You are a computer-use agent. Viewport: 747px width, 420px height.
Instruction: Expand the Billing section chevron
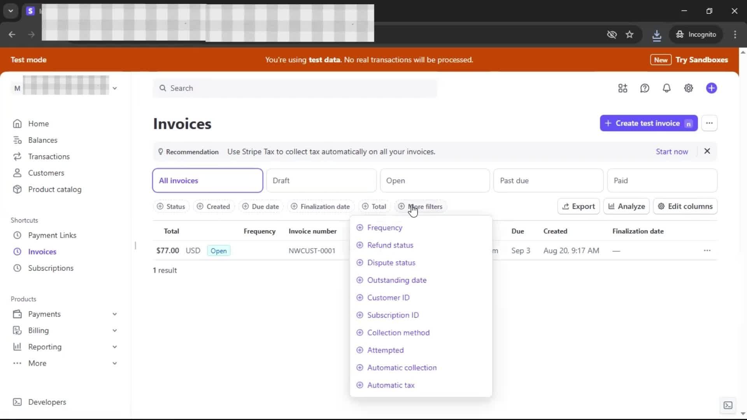point(114,331)
